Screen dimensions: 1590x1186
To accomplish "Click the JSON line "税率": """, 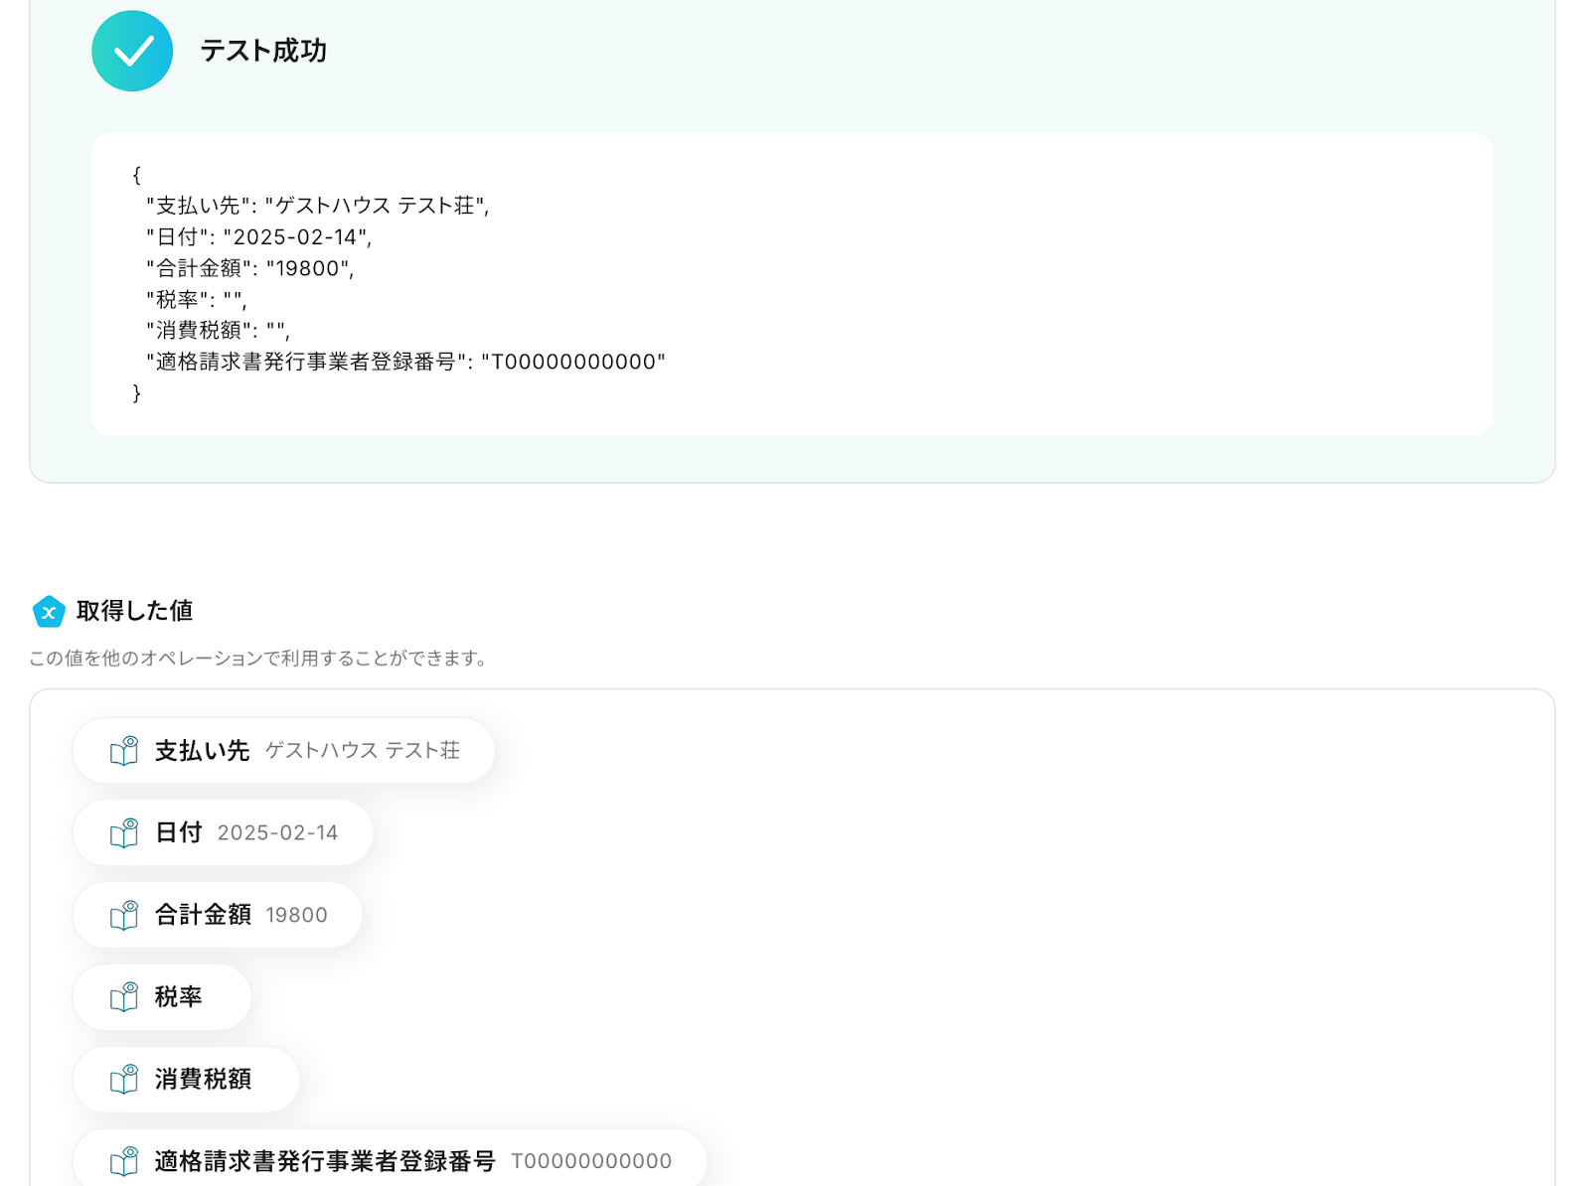I will [x=197, y=300].
